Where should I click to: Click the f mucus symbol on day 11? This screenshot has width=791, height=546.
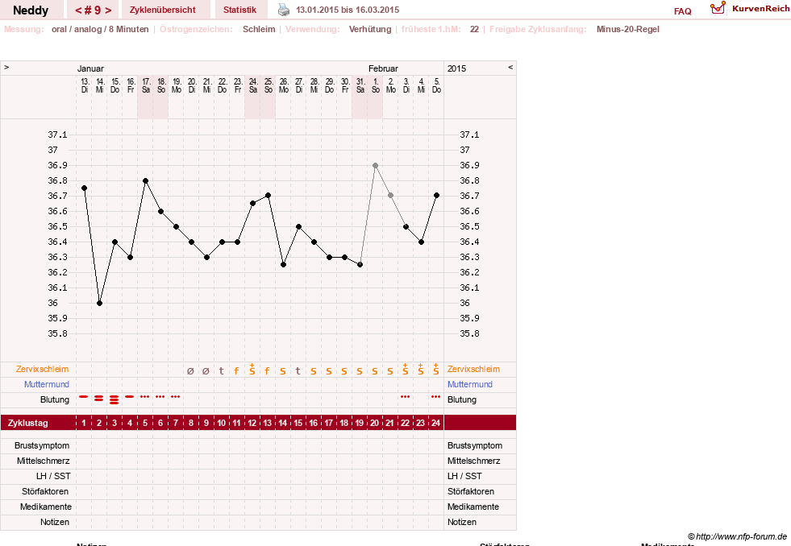click(236, 371)
